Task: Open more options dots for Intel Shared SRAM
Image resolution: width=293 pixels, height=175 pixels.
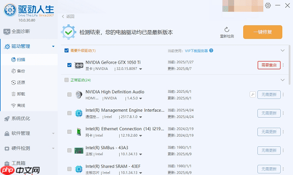Action: 283,169
